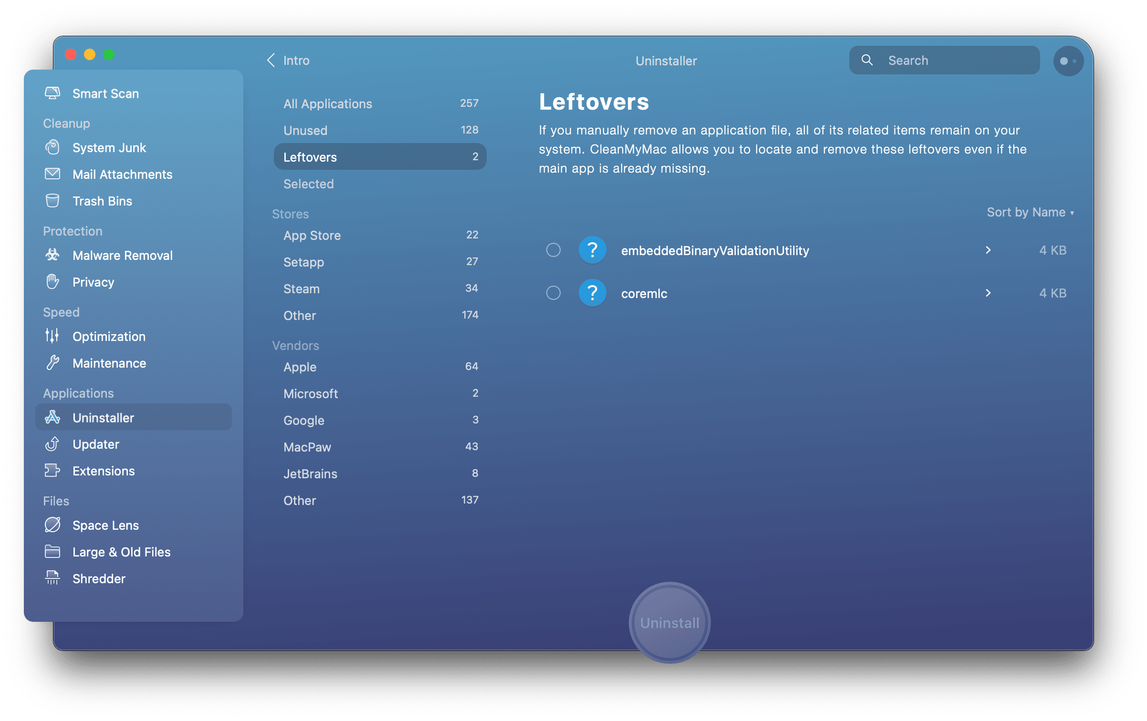The height and width of the screenshot is (721, 1147).
Task: Click the Shredder tool icon
Action: [52, 579]
